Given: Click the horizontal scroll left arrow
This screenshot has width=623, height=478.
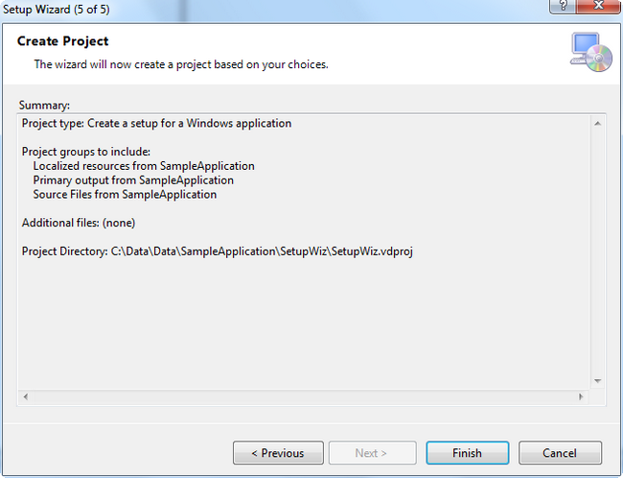Looking at the screenshot, I should tap(26, 396).
